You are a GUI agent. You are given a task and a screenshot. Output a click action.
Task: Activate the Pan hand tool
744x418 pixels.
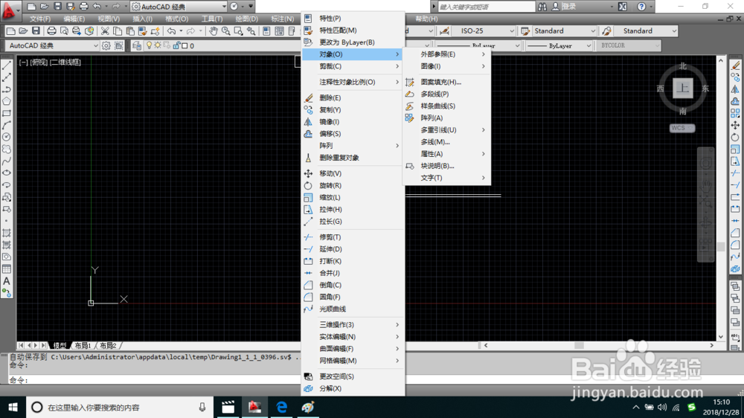coord(214,30)
